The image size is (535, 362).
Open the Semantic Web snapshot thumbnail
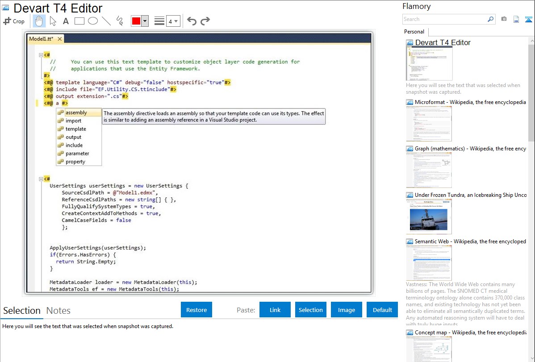pos(429,263)
